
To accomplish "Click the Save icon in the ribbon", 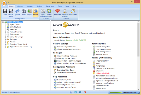I will (x=5, y=11).
